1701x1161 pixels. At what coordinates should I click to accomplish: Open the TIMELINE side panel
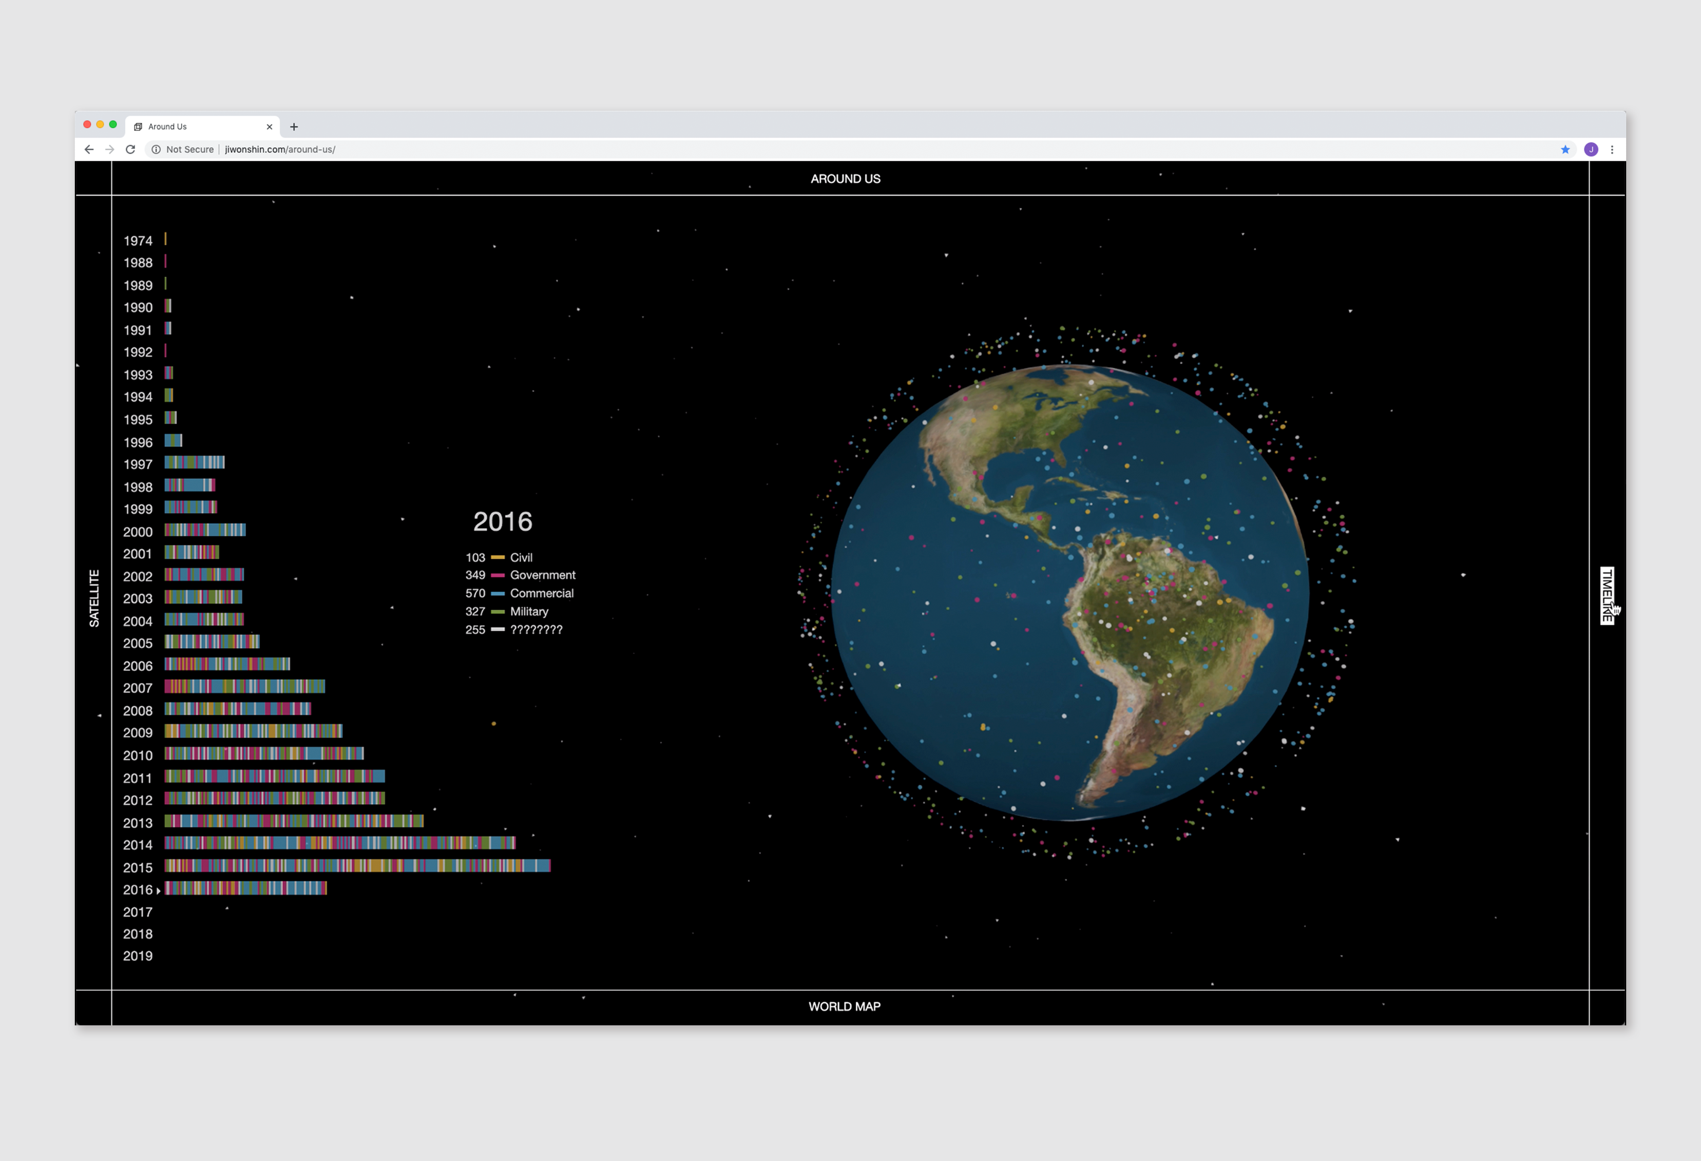tap(1607, 595)
